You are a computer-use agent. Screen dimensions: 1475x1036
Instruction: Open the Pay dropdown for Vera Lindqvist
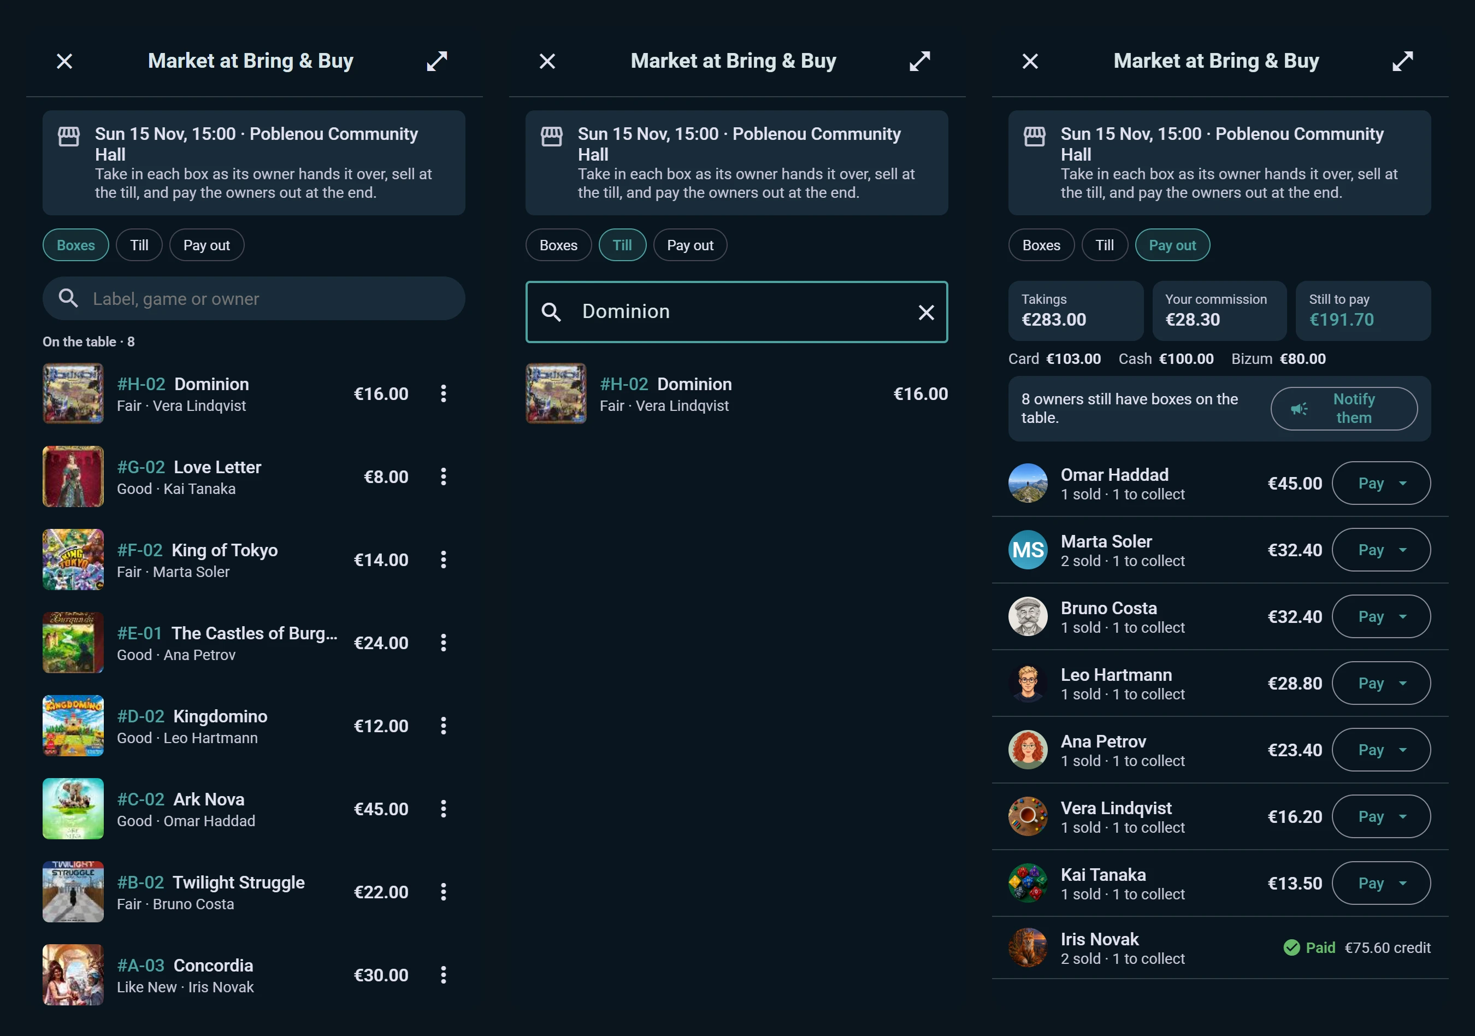point(1381,816)
